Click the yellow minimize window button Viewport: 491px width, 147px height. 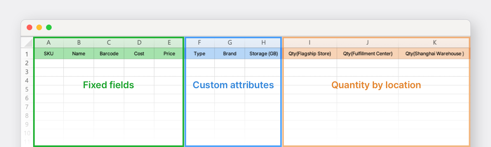coord(39,27)
